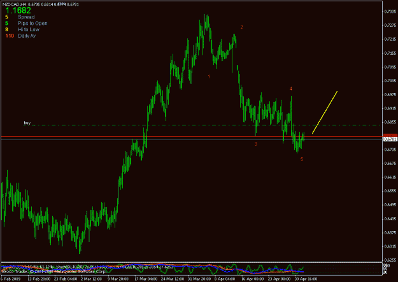The width and height of the screenshot is (398, 282).
Task: Click the NZDCAD,H4 chart title
Action: 14,4
